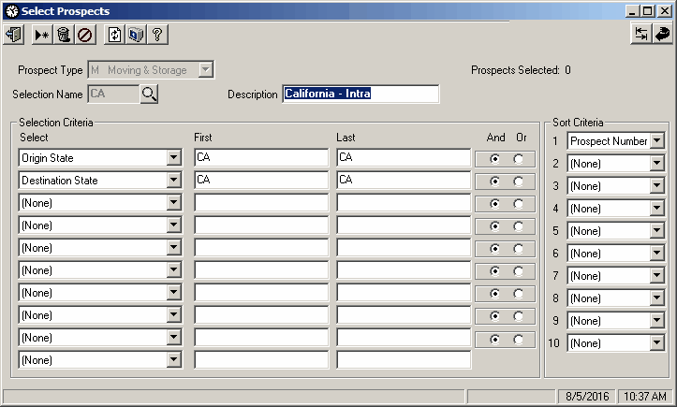Open sort criteria 9 dropdown

(x=656, y=320)
